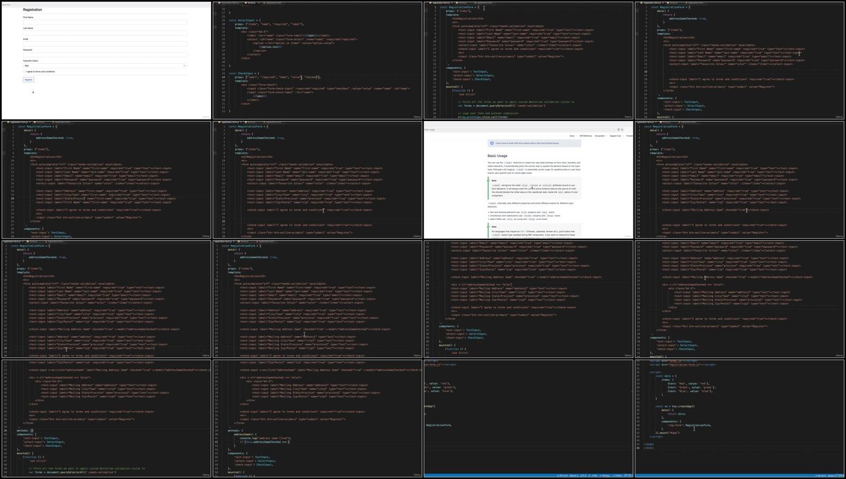The height and width of the screenshot is (479, 846).
Task: Click the Email input field
Action: [x=105, y=44]
